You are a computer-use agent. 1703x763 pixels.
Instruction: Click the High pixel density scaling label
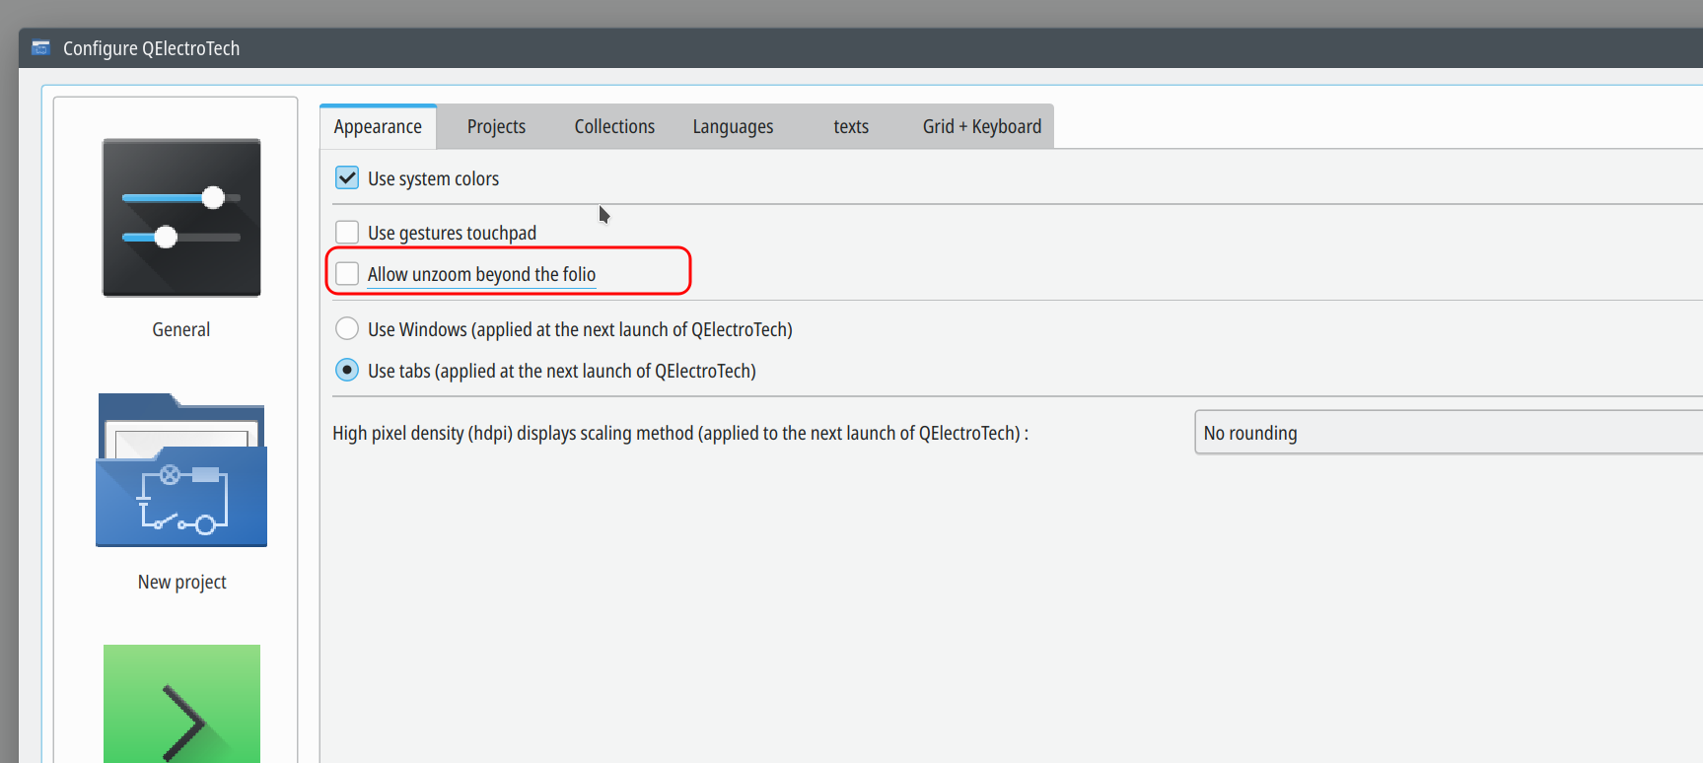680,433
